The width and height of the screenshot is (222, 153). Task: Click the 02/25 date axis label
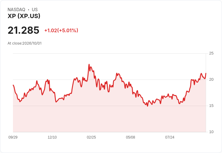pos(91,137)
